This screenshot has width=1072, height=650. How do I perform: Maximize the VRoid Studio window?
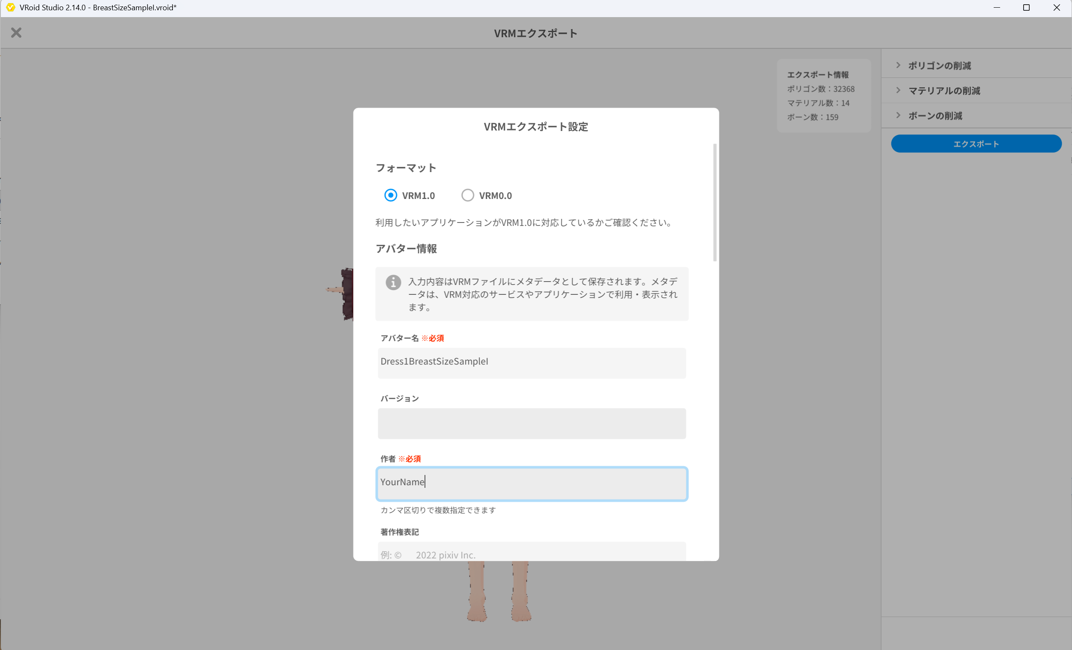pyautogui.click(x=1026, y=7)
